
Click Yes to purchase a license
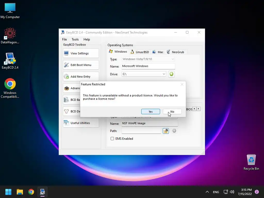coord(151,112)
